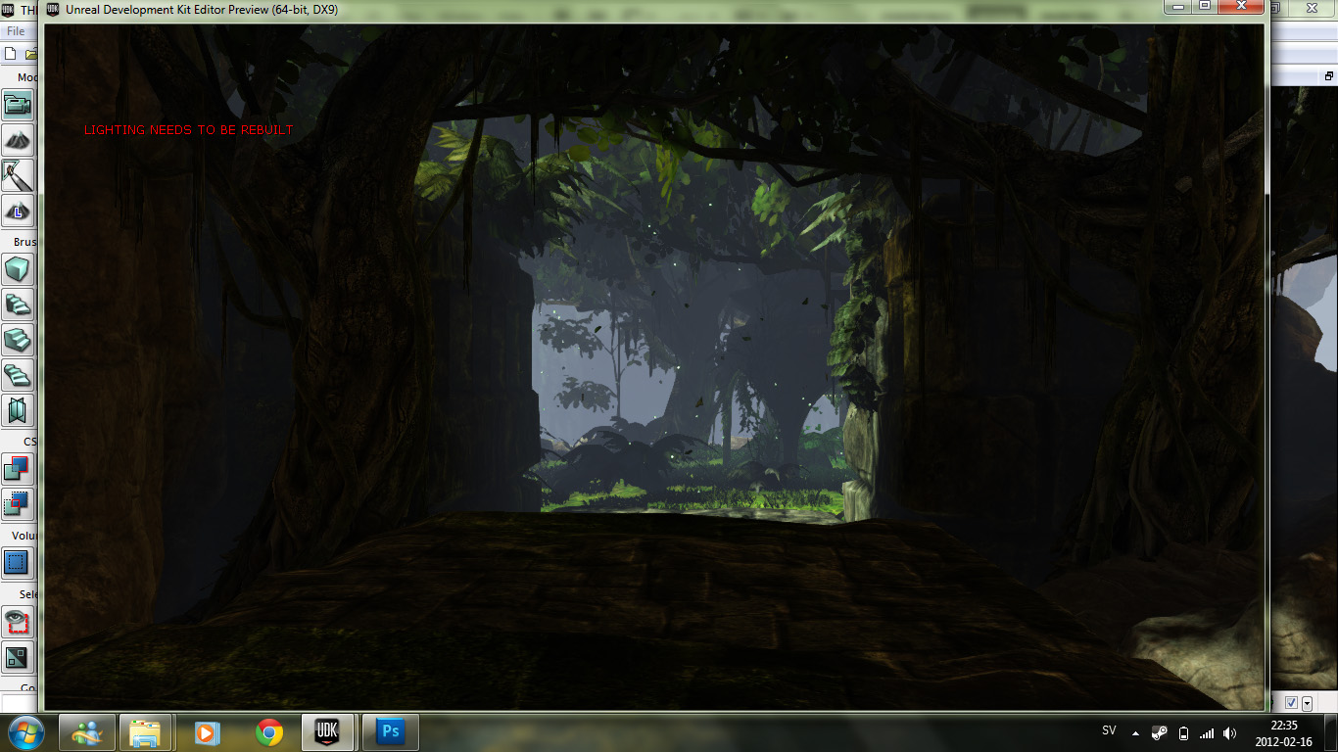1338x752 pixels.
Task: Open Steam from system tray
Action: click(x=1159, y=732)
